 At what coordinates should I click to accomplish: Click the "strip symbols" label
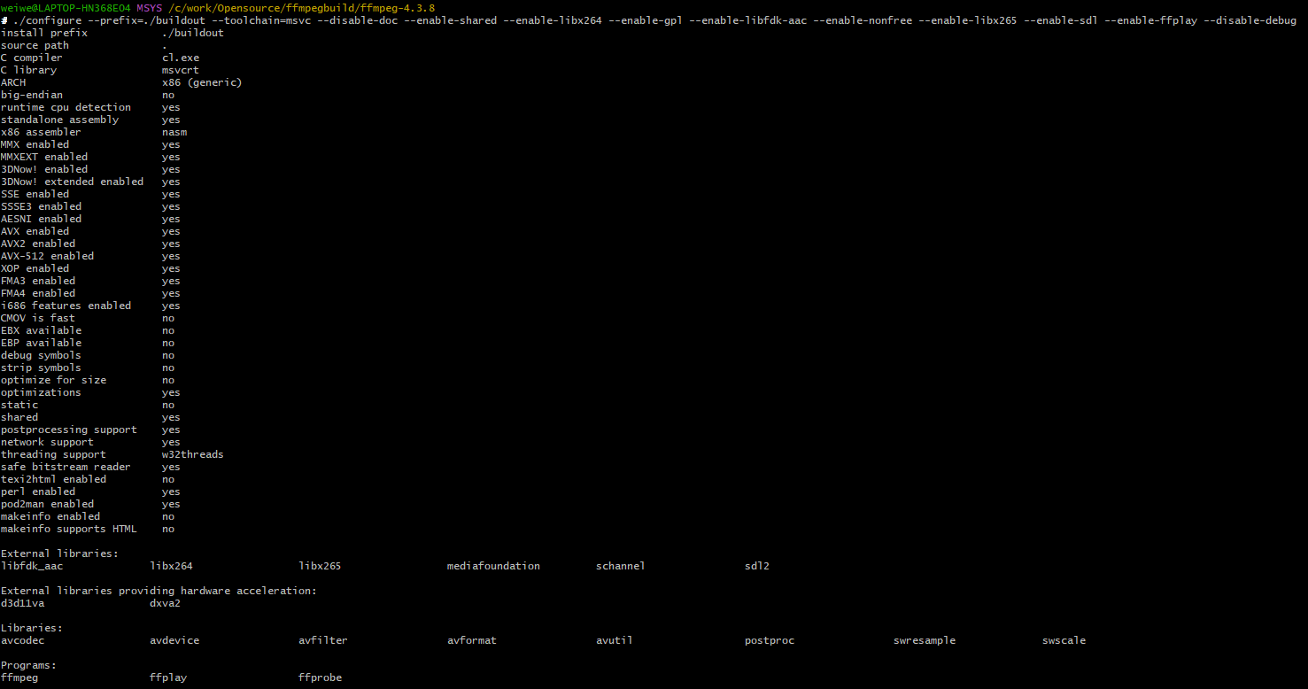(x=41, y=368)
